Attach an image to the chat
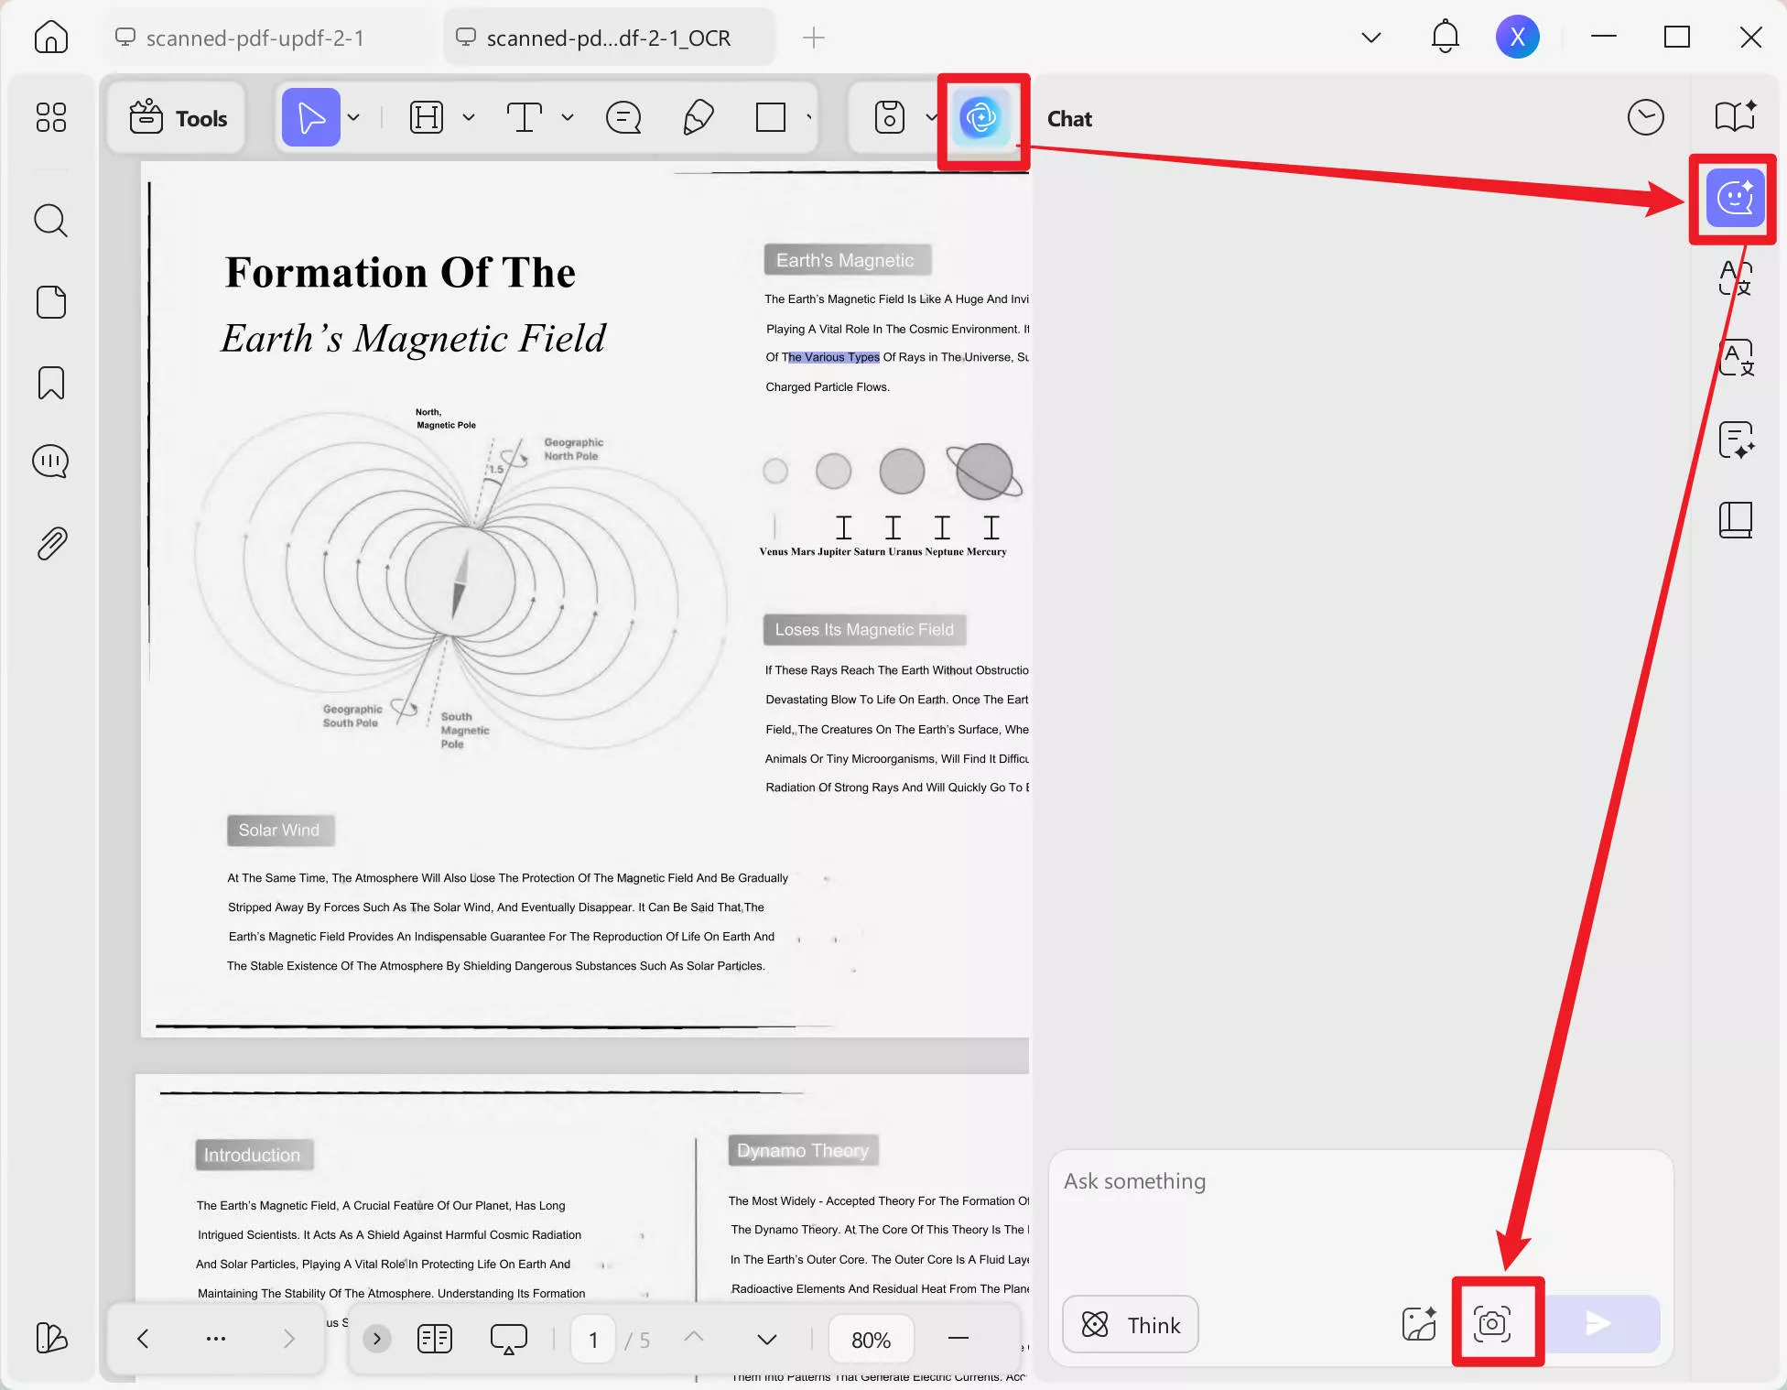The width and height of the screenshot is (1787, 1390). [x=1418, y=1322]
